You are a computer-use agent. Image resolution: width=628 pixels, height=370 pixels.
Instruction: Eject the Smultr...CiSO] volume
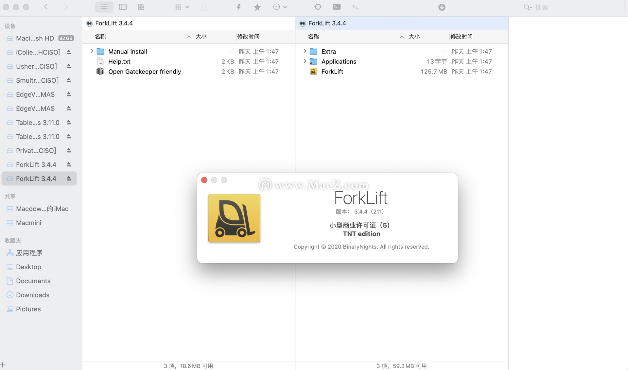click(x=69, y=80)
